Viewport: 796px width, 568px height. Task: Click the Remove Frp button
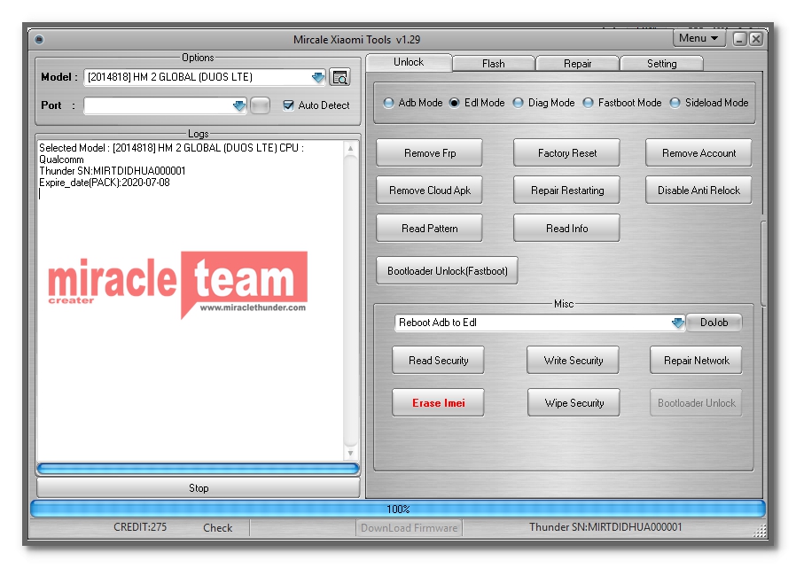point(430,152)
